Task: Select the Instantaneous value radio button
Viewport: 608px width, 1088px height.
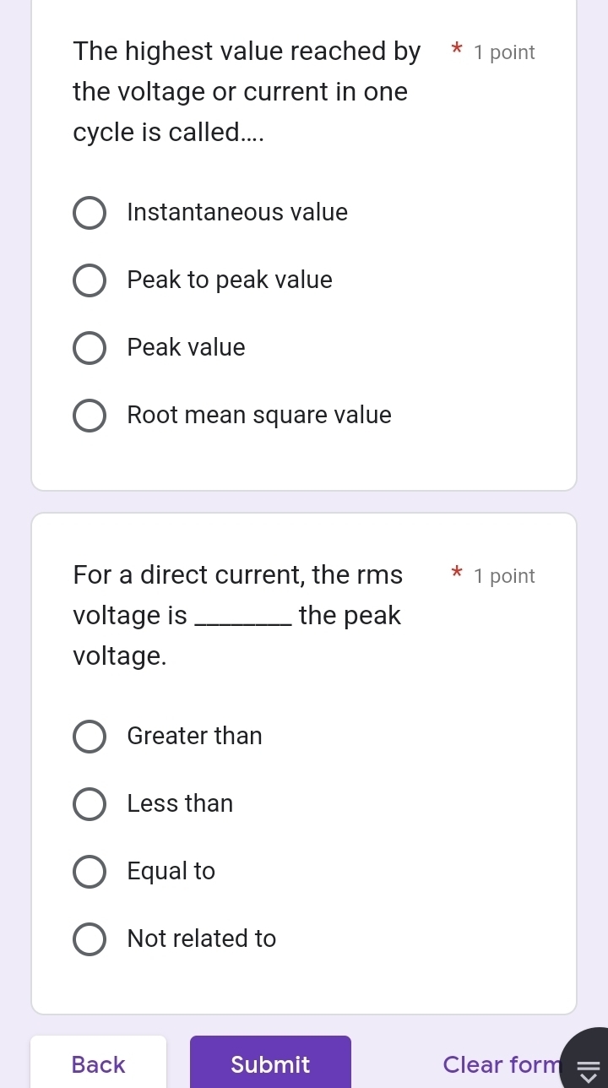Action: pos(90,213)
